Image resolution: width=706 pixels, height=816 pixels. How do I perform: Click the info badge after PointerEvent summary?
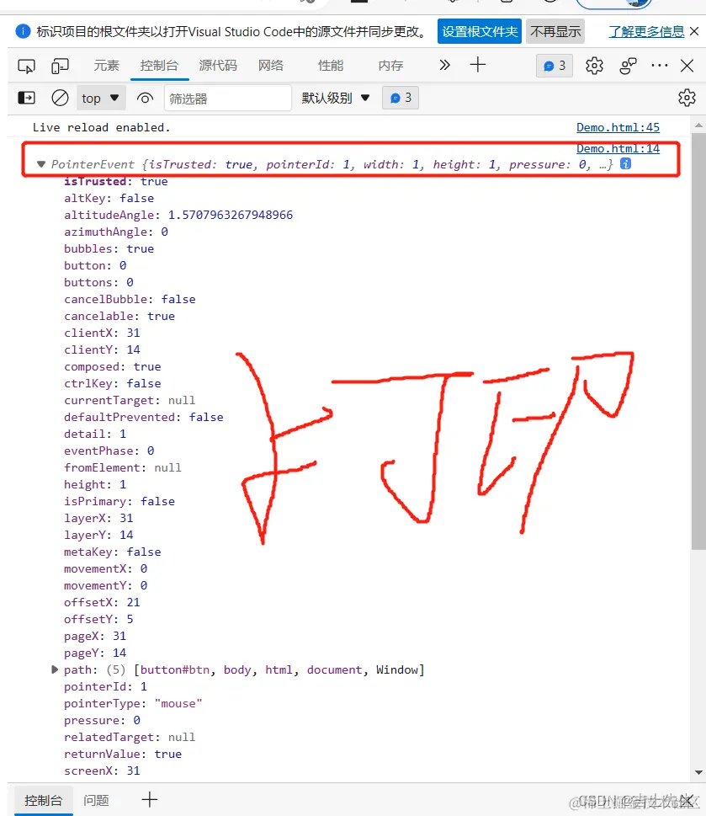point(625,164)
